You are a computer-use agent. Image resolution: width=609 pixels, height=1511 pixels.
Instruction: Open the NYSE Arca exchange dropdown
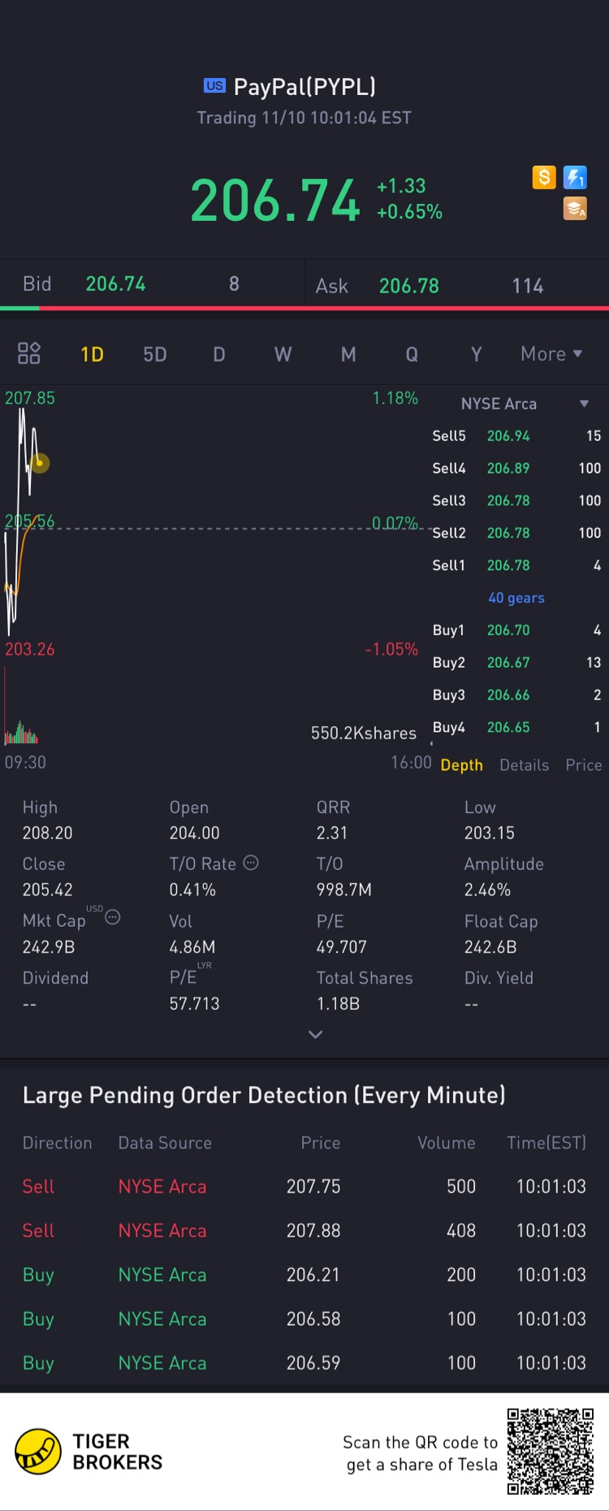(525, 404)
